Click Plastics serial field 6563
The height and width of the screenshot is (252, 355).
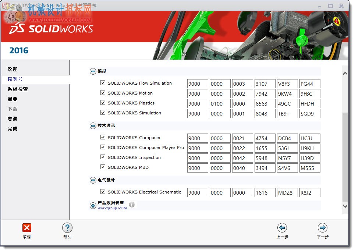265,104
